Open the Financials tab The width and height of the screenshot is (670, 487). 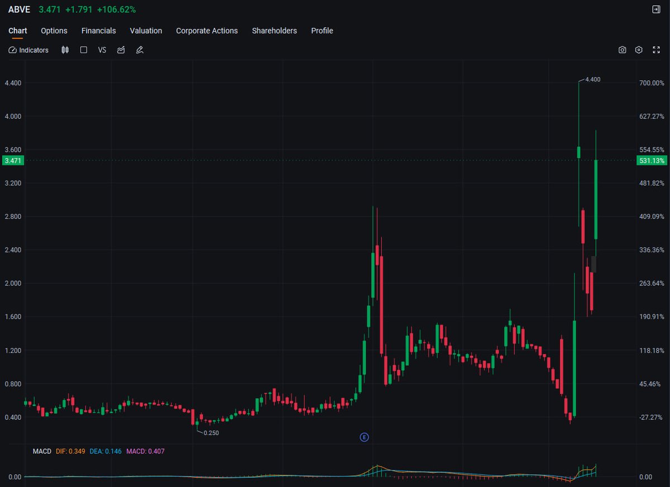pyautogui.click(x=99, y=31)
